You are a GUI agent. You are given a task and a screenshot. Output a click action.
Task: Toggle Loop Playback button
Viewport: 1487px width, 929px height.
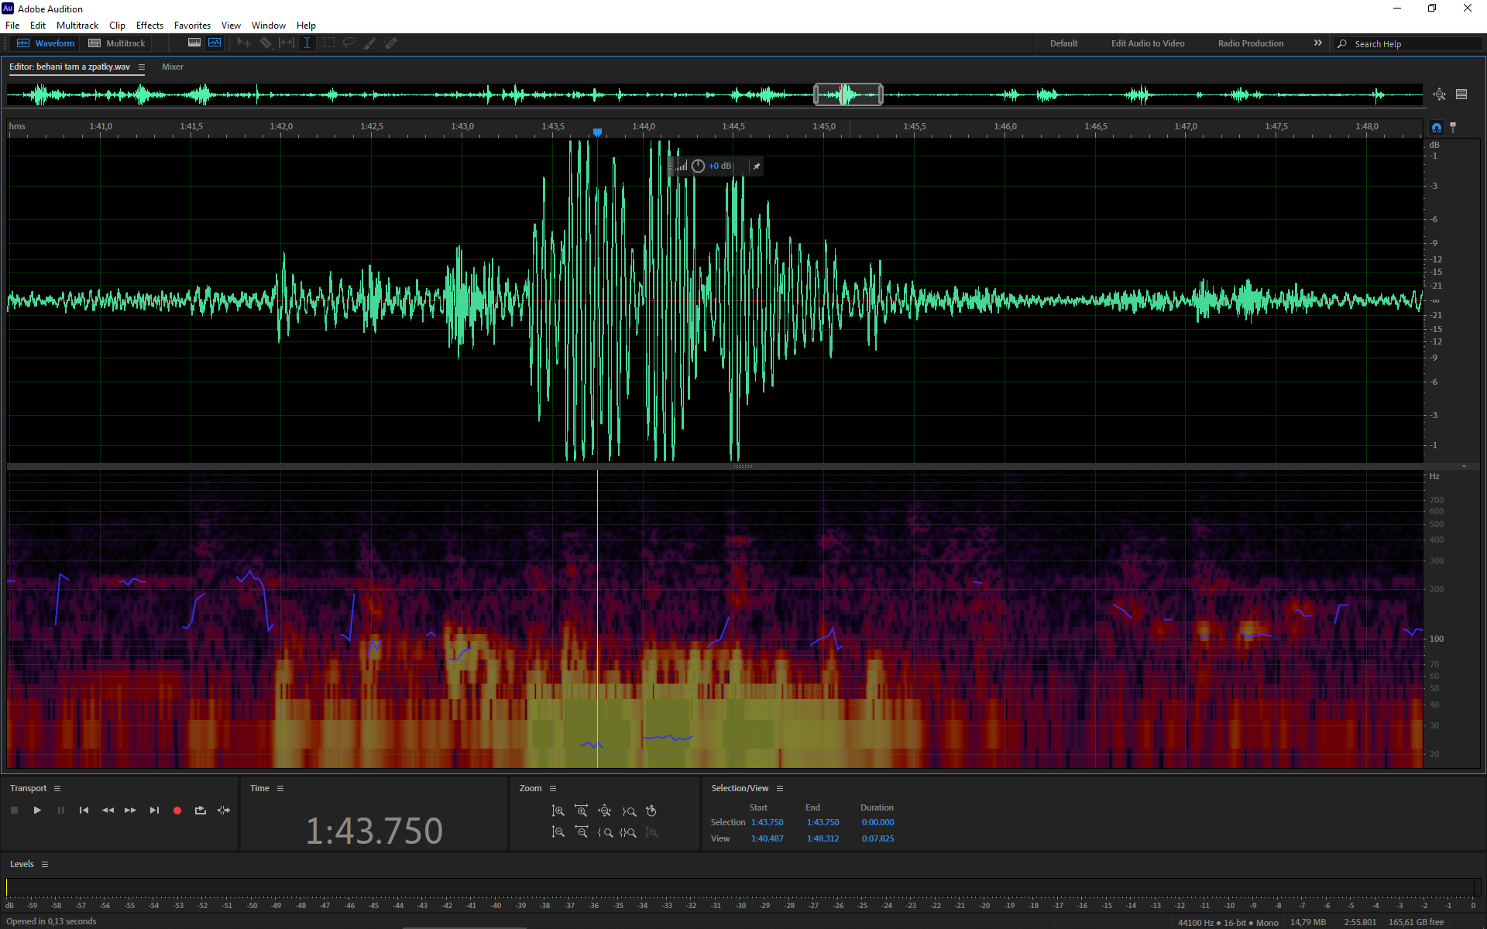201,811
